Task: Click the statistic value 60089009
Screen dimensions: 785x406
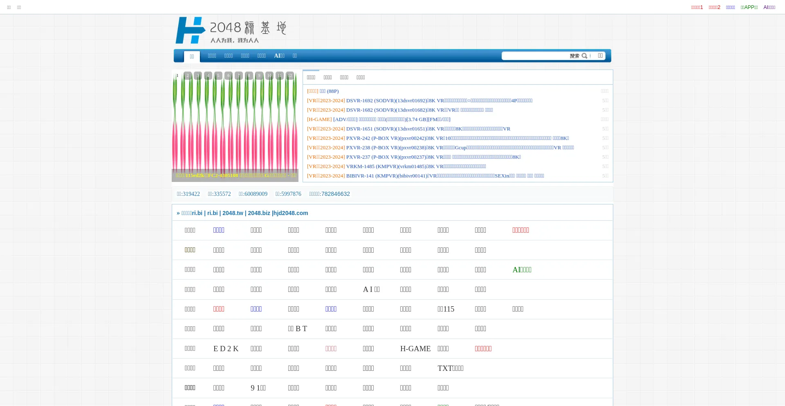Action: pos(256,194)
